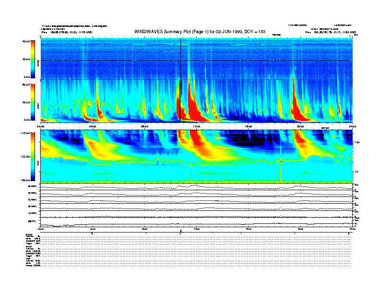The height and width of the screenshot is (294, 380).
Task: Click the 04:00 tick label under the RAD1 spectrogram
Action: (x=93, y=126)
